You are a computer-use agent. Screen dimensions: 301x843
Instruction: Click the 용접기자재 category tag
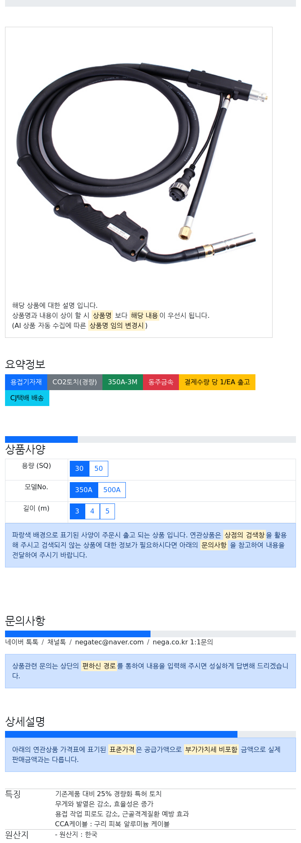click(x=26, y=382)
